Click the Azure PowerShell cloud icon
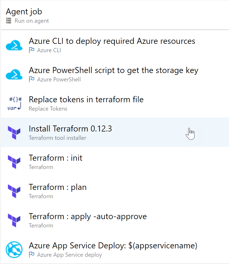This screenshot has height=264, width=229. tap(14, 74)
